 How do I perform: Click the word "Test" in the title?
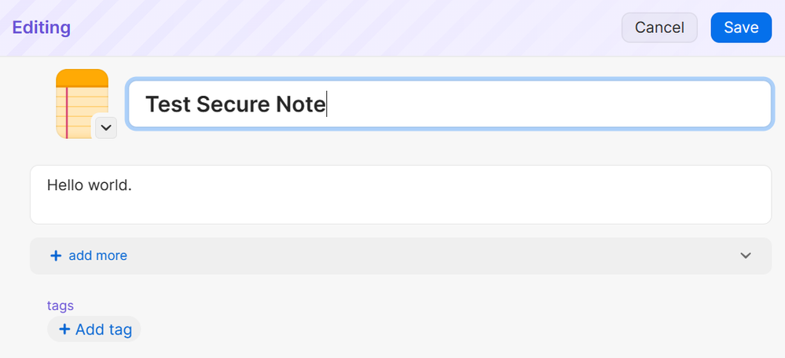(x=168, y=104)
